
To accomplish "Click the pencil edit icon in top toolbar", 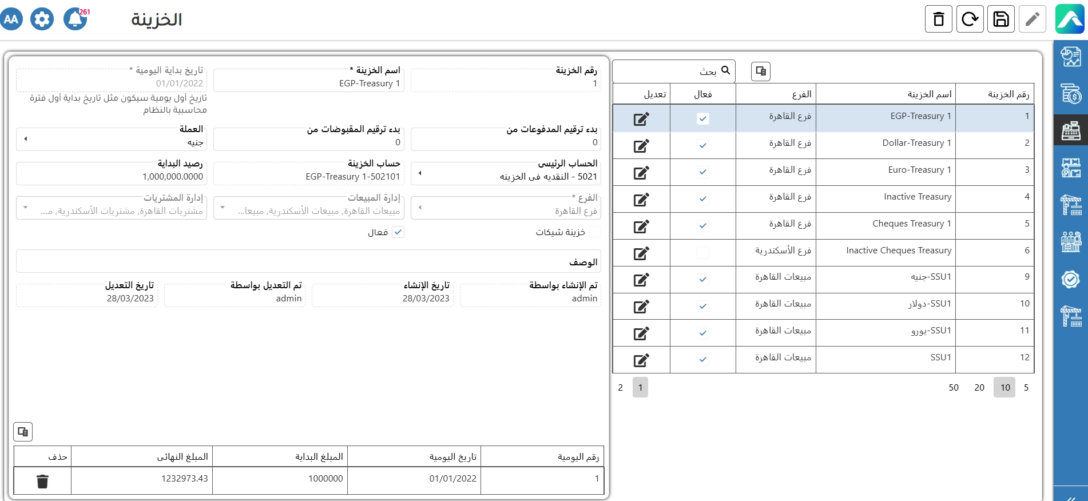I will coord(1033,19).
